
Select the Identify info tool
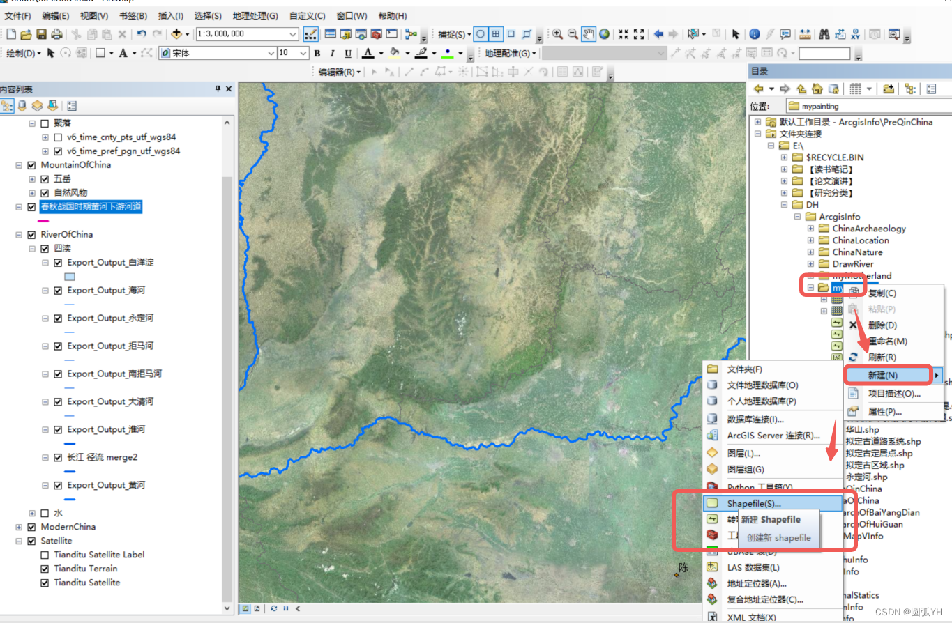[x=755, y=33]
